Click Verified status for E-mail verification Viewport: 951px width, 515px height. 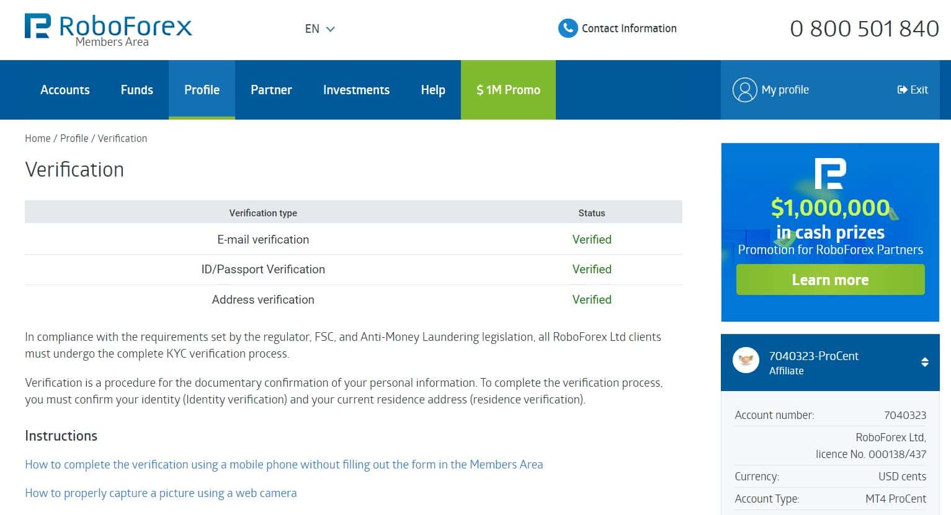pyautogui.click(x=592, y=239)
